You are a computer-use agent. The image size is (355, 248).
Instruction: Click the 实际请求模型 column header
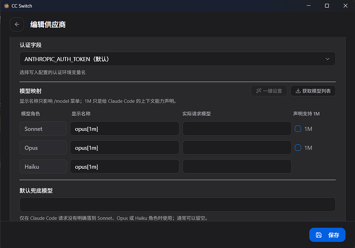(197, 114)
